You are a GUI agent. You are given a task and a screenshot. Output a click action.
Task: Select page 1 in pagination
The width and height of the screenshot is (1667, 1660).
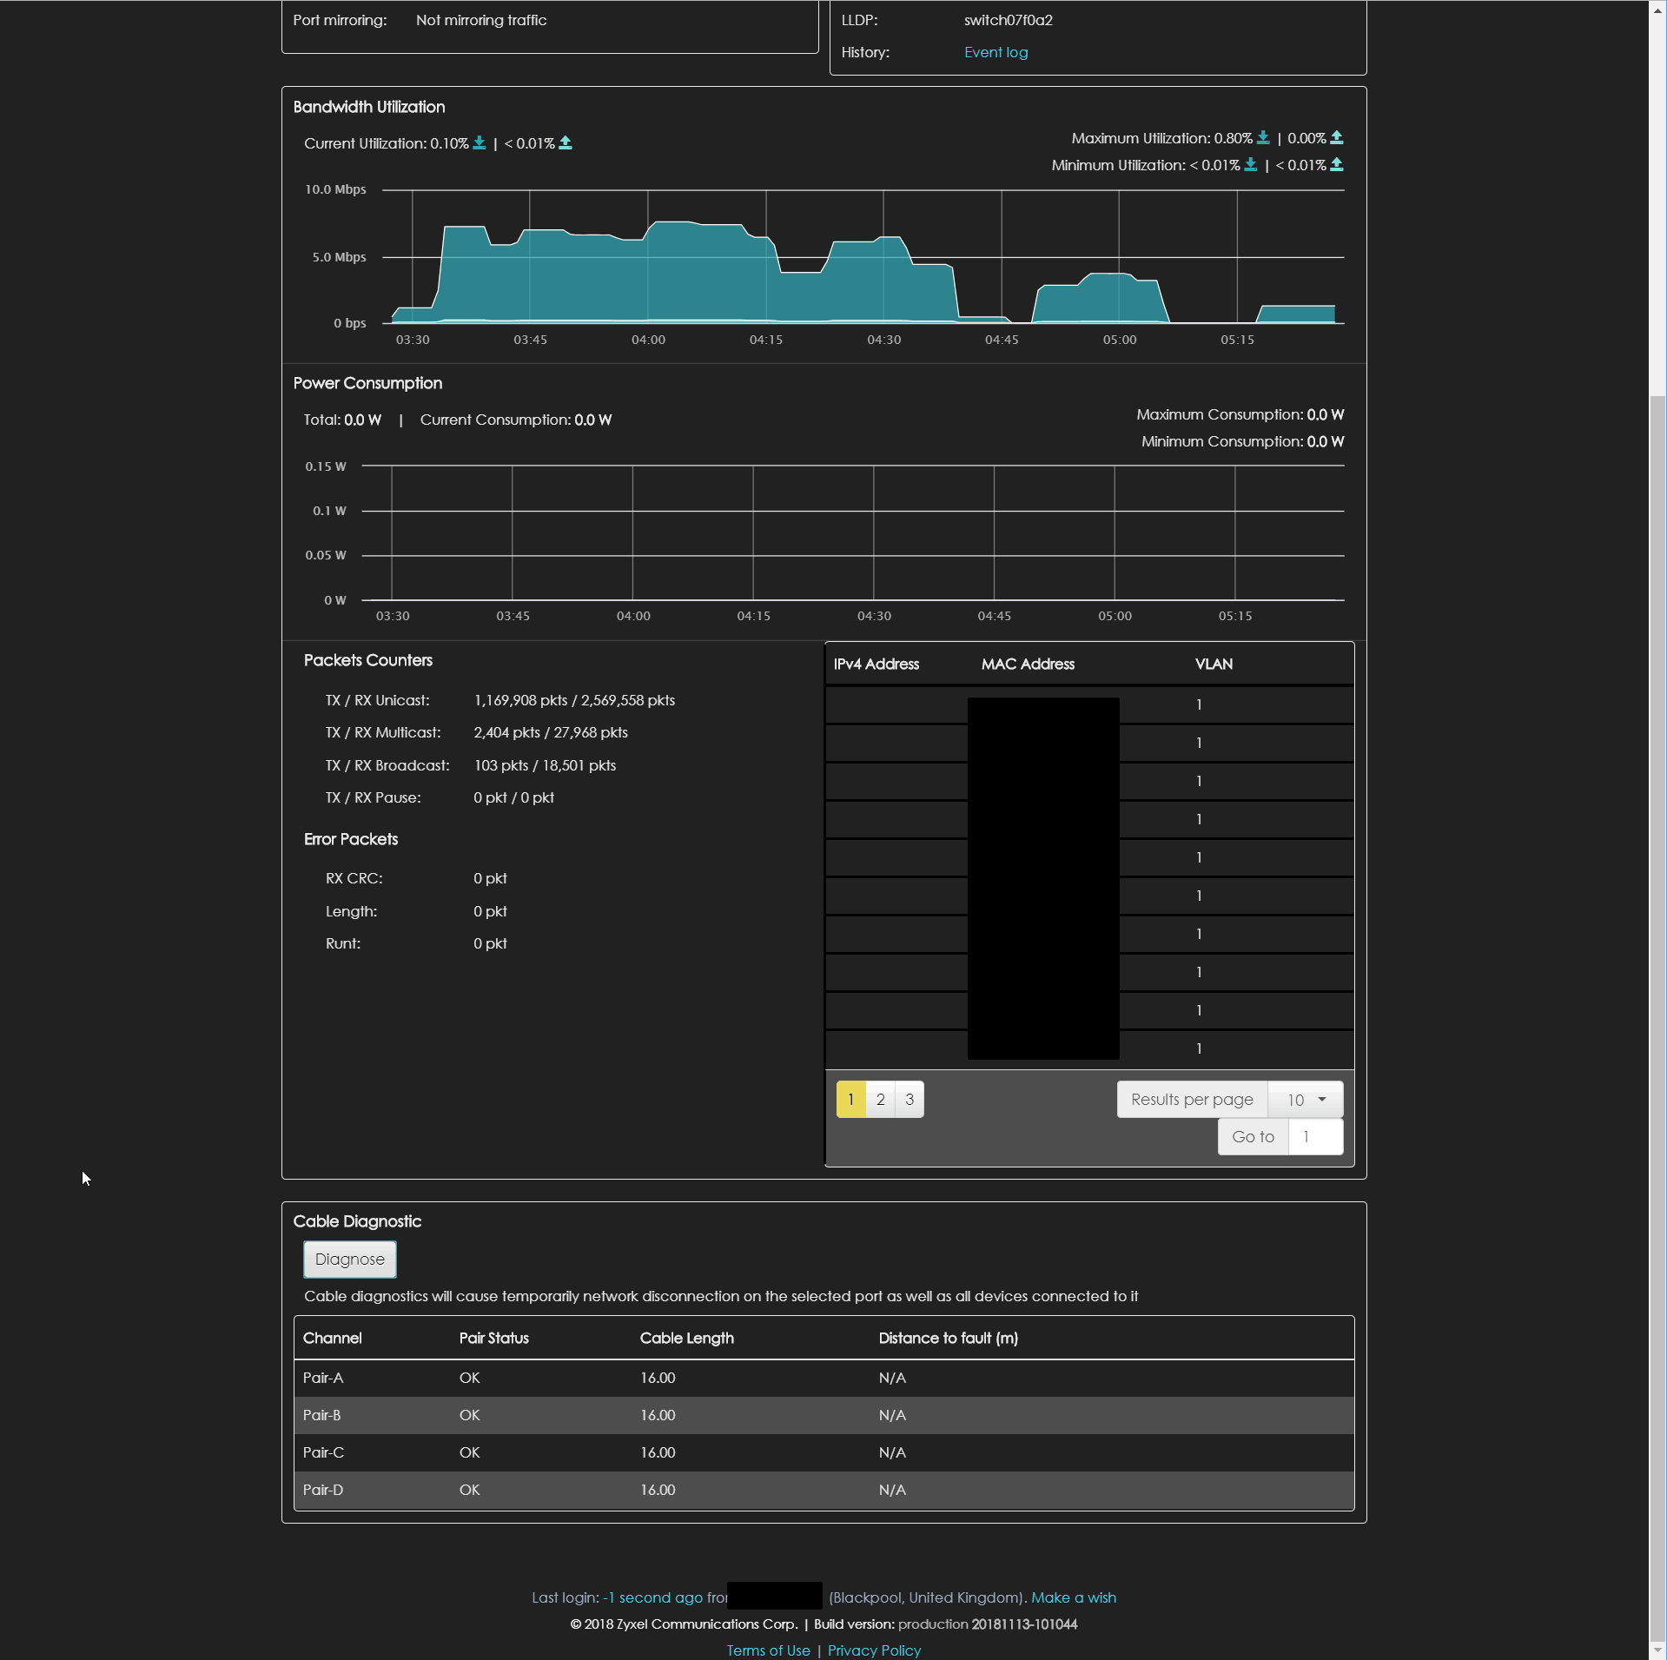(x=850, y=1100)
